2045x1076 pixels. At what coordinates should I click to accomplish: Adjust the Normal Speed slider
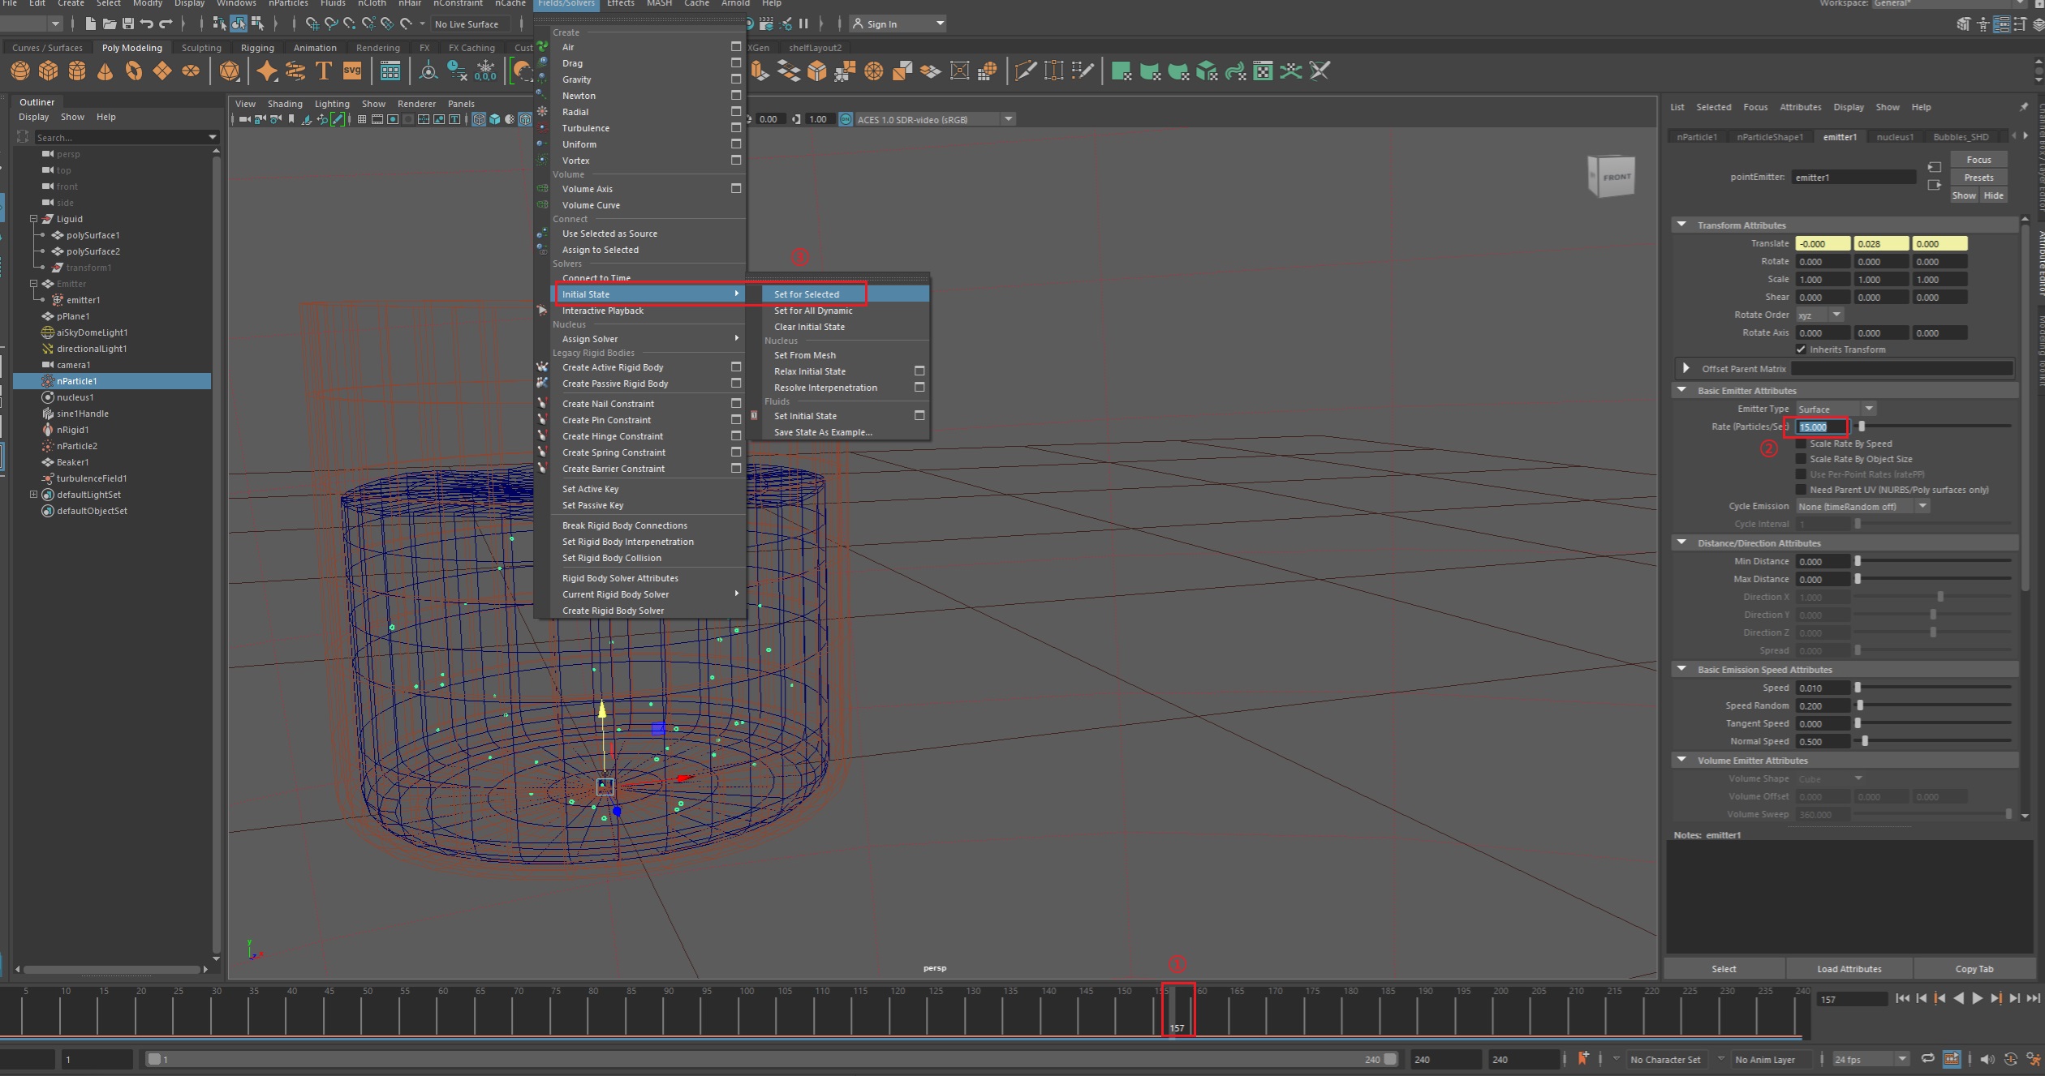[1865, 741]
